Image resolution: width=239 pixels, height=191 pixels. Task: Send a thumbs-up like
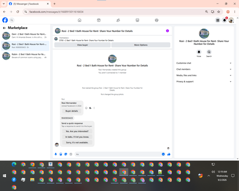coord(169,154)
